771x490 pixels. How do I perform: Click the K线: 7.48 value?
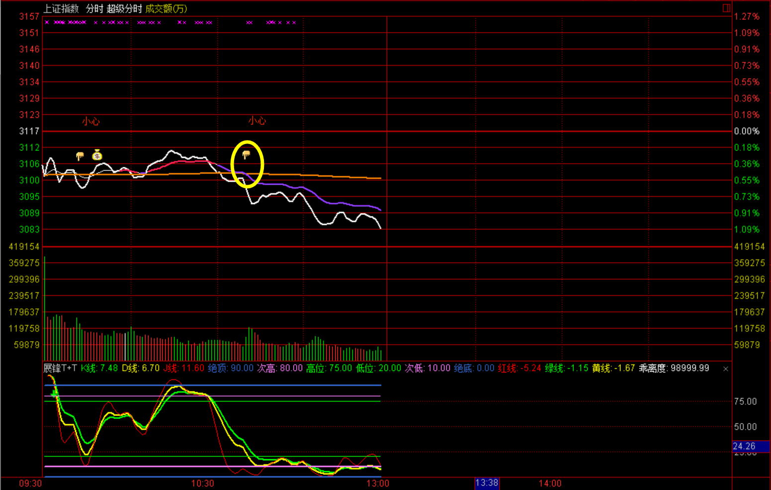click(99, 368)
